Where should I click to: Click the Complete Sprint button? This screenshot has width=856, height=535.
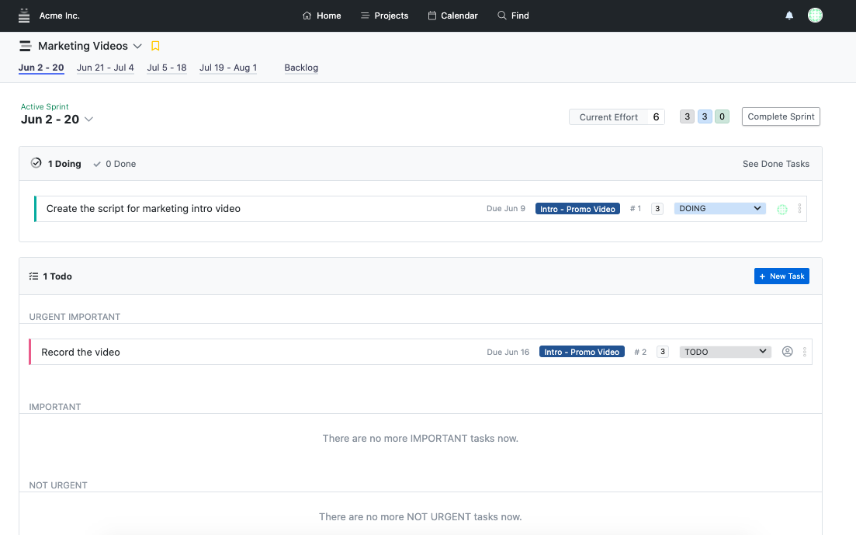point(780,116)
